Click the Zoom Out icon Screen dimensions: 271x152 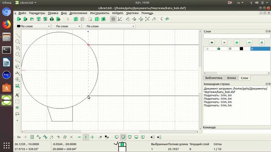pyautogui.click(x=141, y=19)
